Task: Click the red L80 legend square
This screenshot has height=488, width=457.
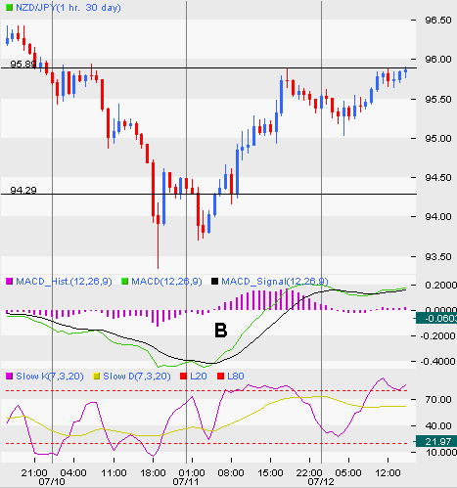Action: 221,377
